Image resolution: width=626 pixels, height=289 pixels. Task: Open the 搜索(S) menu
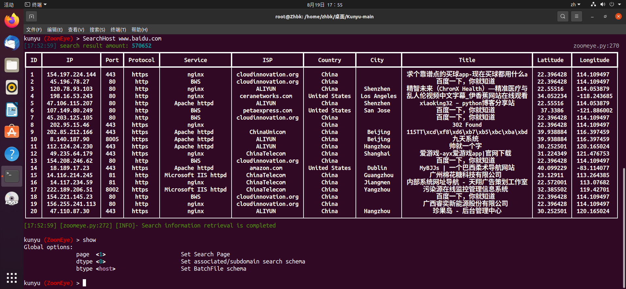click(97, 30)
